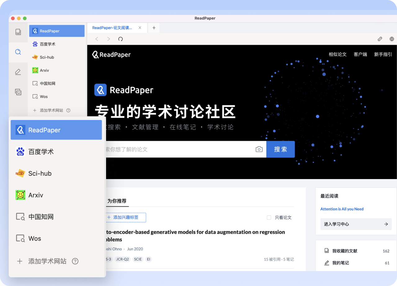
Task: Select the search icon in left sidebar
Action: pyautogui.click(x=18, y=52)
